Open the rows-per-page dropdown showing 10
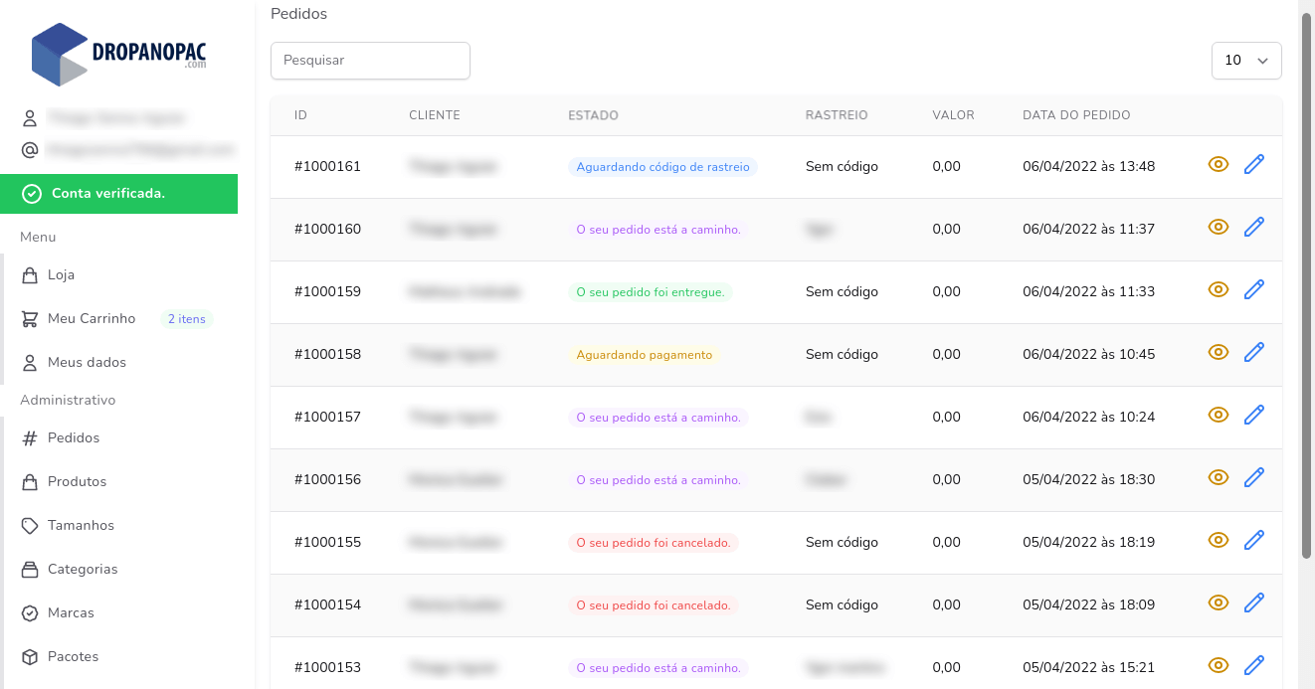Image resolution: width=1315 pixels, height=689 pixels. click(x=1246, y=60)
